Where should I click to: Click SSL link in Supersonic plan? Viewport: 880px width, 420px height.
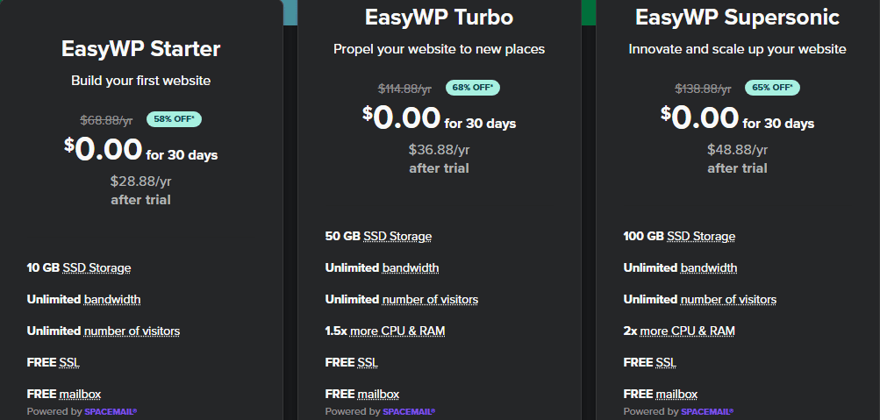coord(666,363)
